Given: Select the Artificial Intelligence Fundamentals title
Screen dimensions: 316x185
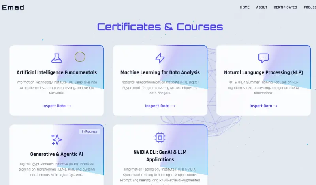Looking at the screenshot, I should [56, 72].
